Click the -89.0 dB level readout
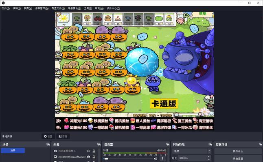Viewport: 263px width, 162px height. tap(162, 150)
